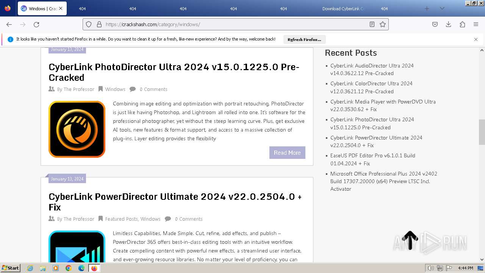Launch Microsoft Edge from the taskbar

81,268
